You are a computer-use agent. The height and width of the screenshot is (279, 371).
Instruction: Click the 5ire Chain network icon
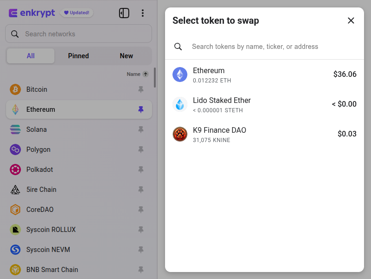click(x=15, y=190)
